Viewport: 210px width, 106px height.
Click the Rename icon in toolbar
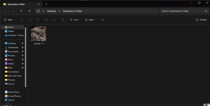[x=46, y=20]
